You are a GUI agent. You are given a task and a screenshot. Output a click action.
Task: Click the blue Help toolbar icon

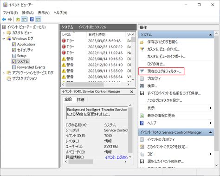point(32,20)
